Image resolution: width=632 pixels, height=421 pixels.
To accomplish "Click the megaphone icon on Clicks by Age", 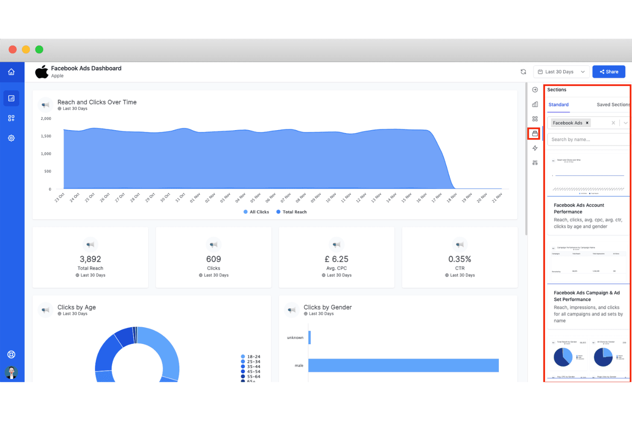I will (45, 310).
